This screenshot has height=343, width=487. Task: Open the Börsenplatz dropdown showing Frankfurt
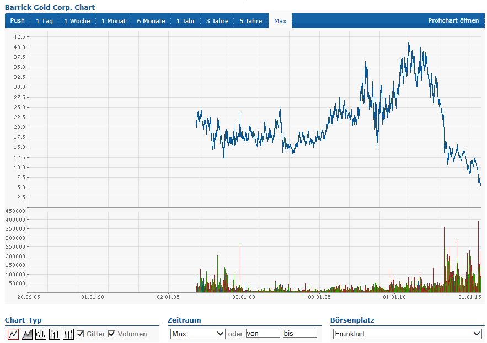pos(407,334)
